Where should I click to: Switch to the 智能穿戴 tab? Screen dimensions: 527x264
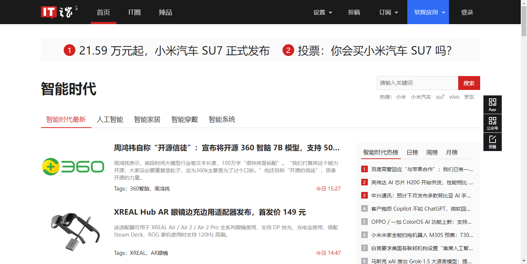pos(184,120)
